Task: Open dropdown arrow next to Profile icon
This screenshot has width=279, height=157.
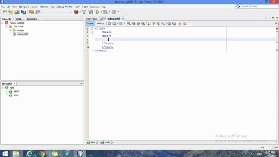Action: click(118, 12)
